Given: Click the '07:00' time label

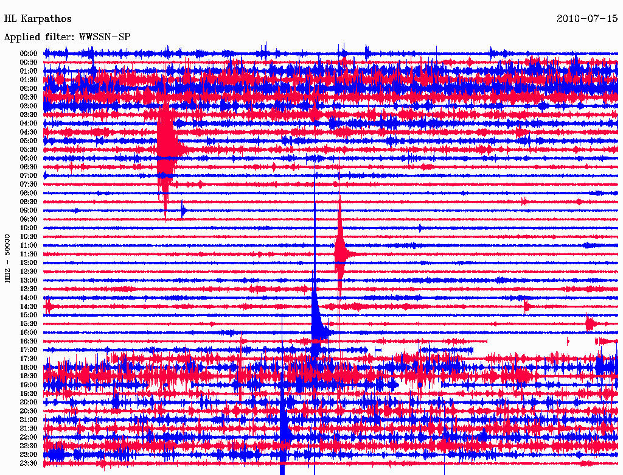Looking at the screenshot, I should (28, 175).
